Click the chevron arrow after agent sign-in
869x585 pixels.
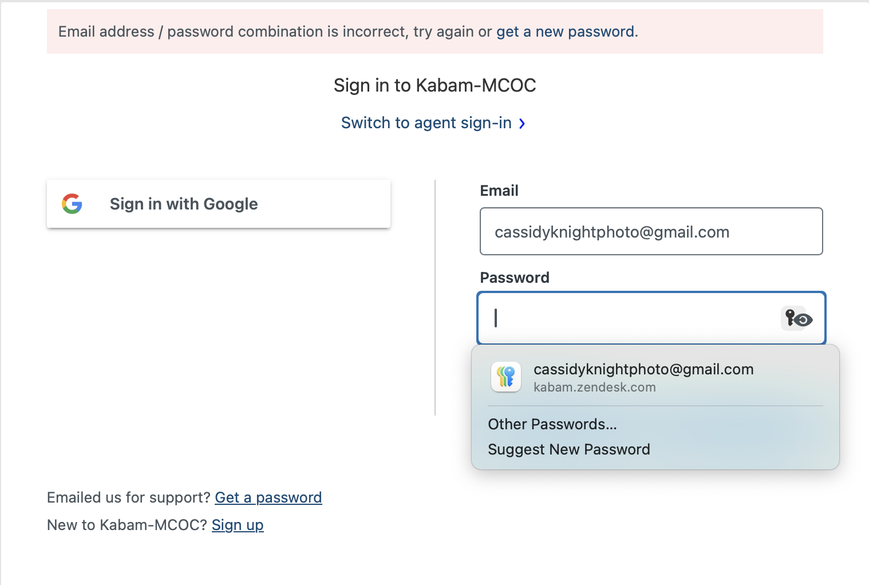(x=522, y=124)
